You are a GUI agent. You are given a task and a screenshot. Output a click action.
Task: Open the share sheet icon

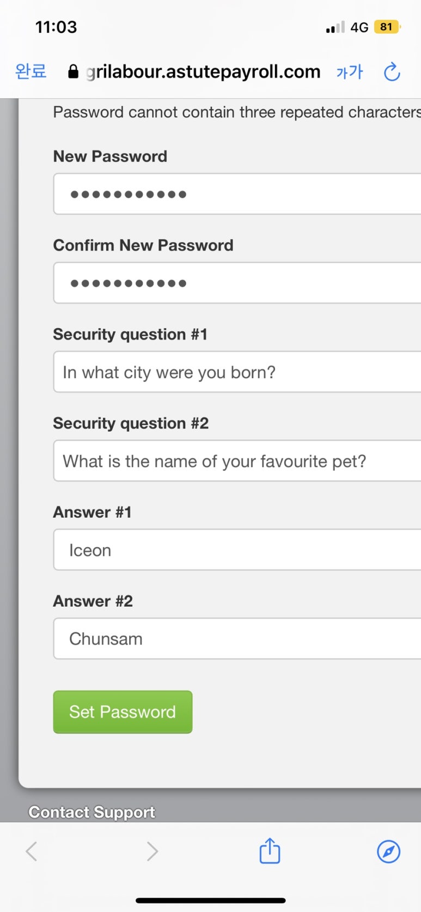click(x=270, y=850)
